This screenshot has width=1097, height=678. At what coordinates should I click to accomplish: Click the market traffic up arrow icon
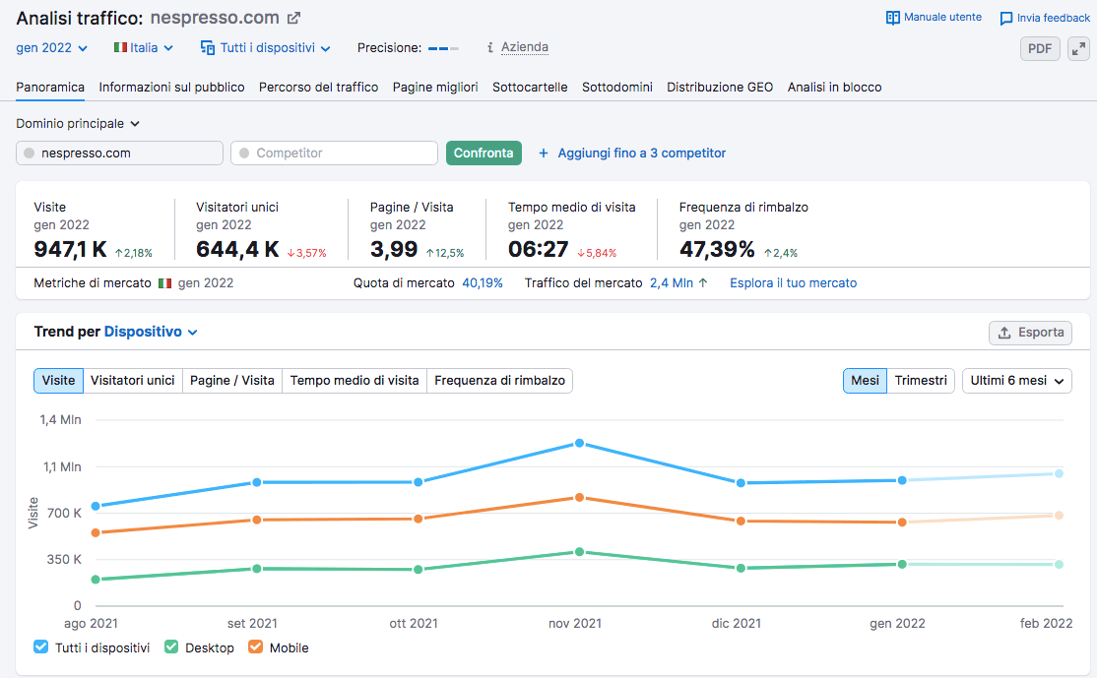tap(702, 283)
